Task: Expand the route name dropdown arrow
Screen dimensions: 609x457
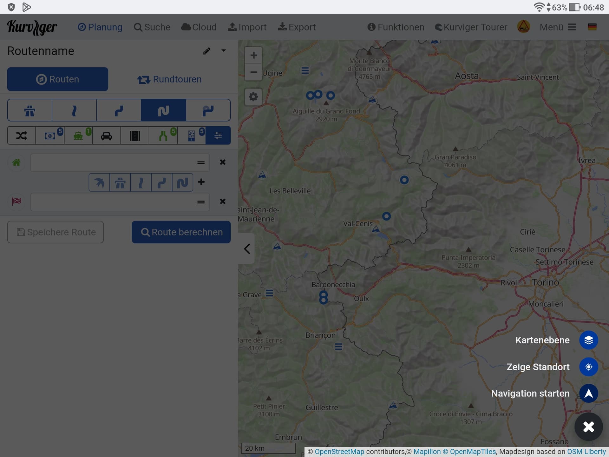Action: pyautogui.click(x=224, y=51)
